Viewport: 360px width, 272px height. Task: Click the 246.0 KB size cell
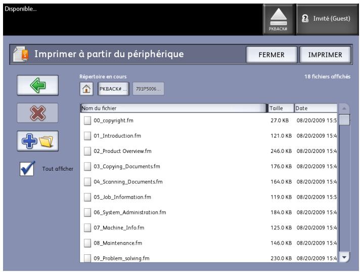click(281, 151)
